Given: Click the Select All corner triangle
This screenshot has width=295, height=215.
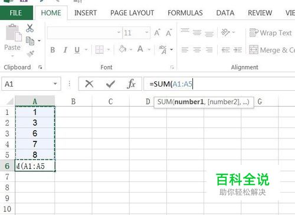Looking at the screenshot, I should (9, 101).
